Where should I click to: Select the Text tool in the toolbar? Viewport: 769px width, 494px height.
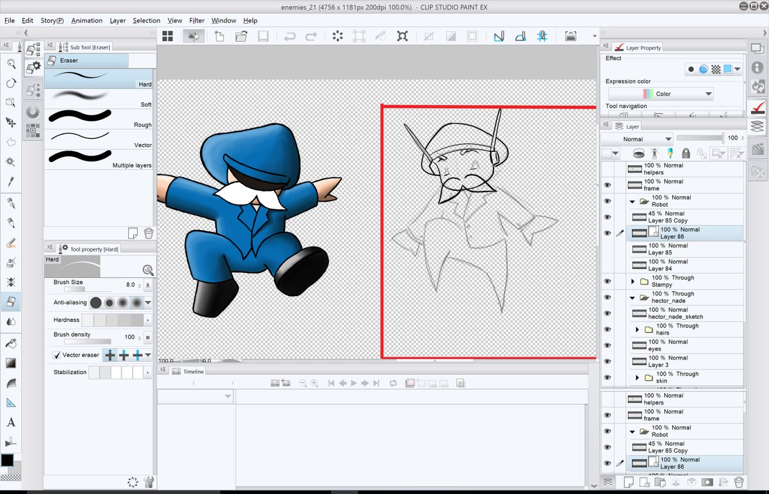click(x=11, y=423)
